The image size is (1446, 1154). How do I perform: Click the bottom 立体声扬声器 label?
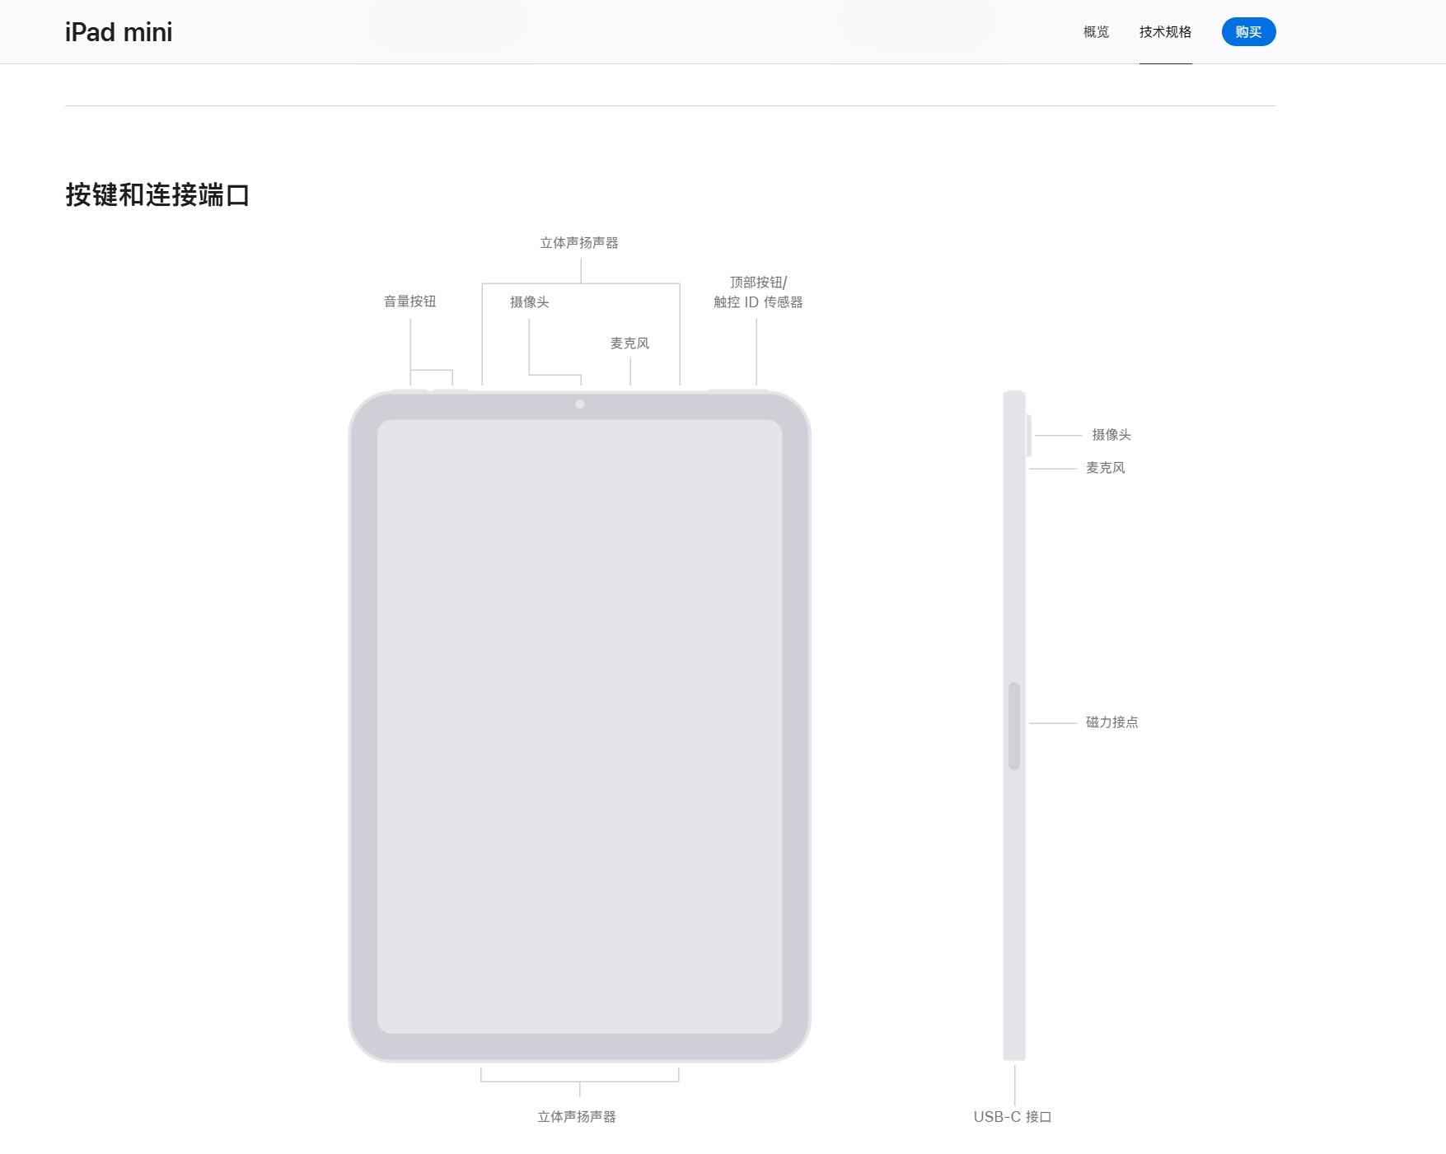[x=577, y=1117]
